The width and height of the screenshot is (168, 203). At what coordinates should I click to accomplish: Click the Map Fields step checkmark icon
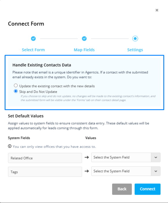(x=84, y=38)
